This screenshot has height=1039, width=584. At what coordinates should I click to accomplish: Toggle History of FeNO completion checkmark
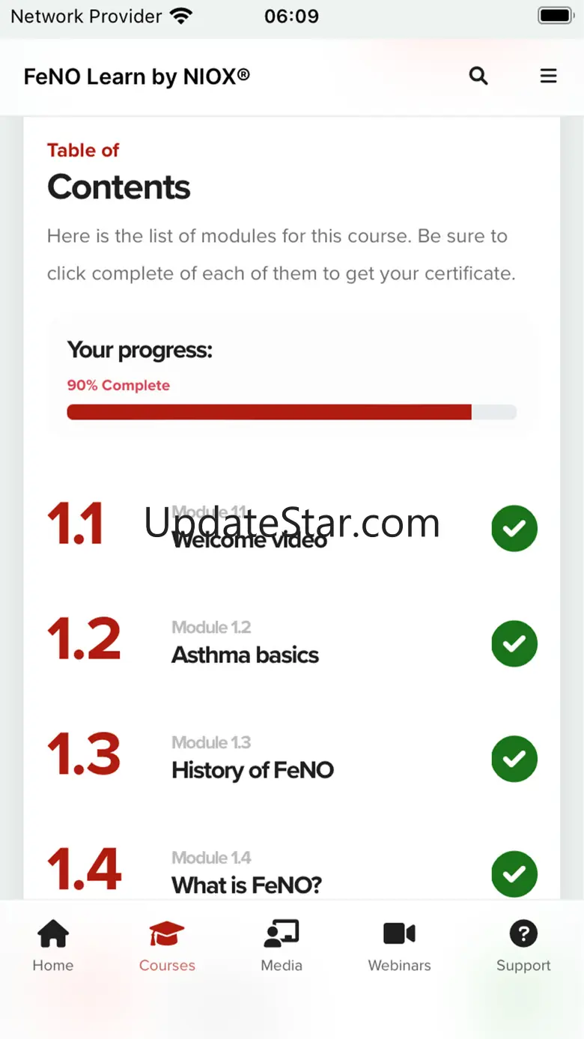(x=514, y=759)
